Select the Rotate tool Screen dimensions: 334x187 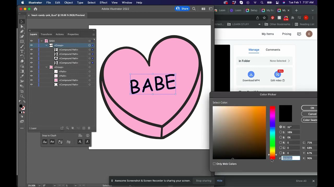click(22, 56)
